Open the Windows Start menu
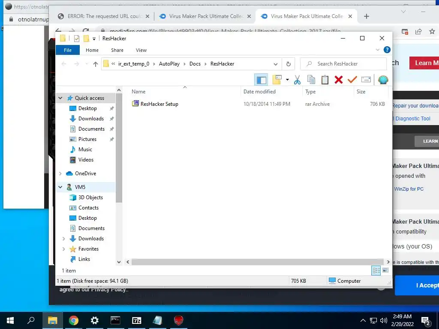The image size is (439, 329). [10, 320]
